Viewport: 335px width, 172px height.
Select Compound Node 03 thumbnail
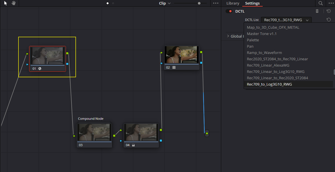click(94, 132)
